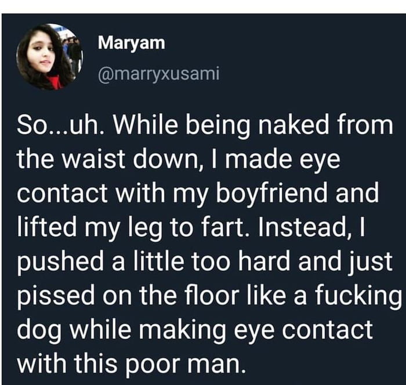Click the words "pushed a little too hard"
The height and width of the screenshot is (385, 406).
(x=155, y=261)
